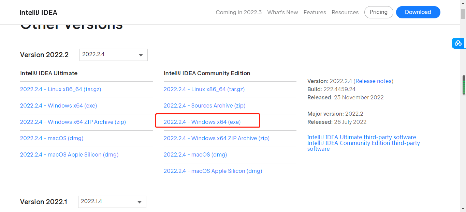Viewport: 466px width, 212px height.
Task: Open Coming in 2022.3 page
Action: pos(239,12)
